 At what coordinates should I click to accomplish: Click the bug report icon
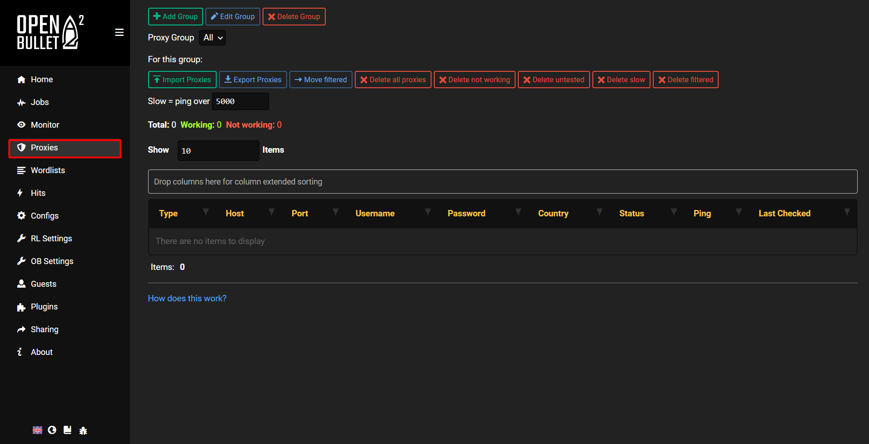point(83,430)
